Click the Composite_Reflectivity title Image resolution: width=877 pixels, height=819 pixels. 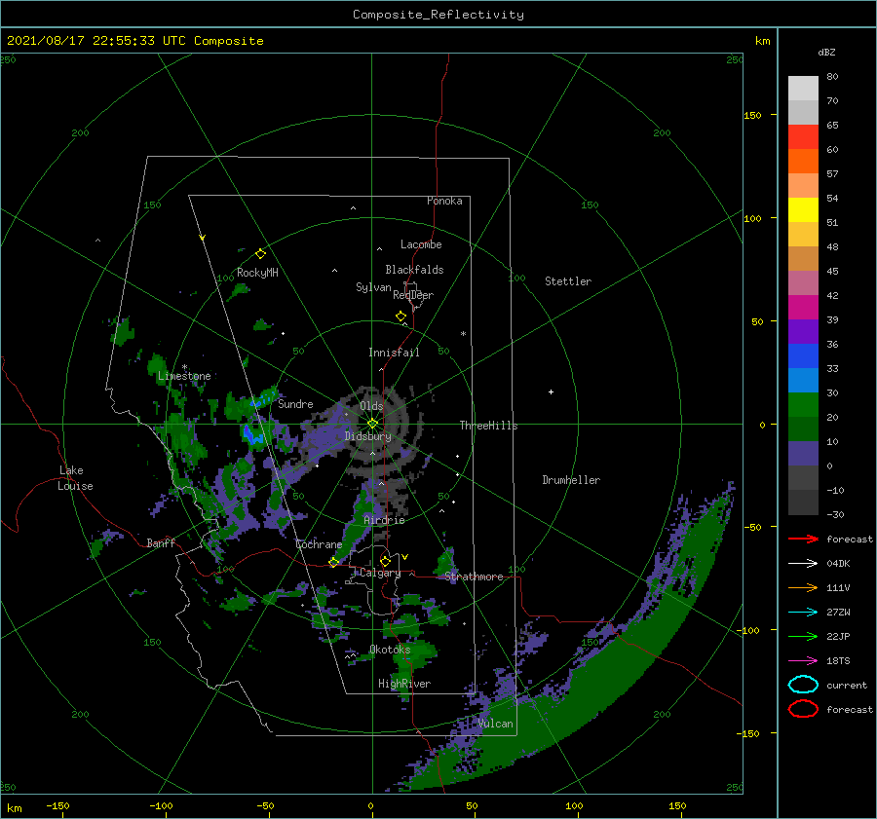coord(438,15)
